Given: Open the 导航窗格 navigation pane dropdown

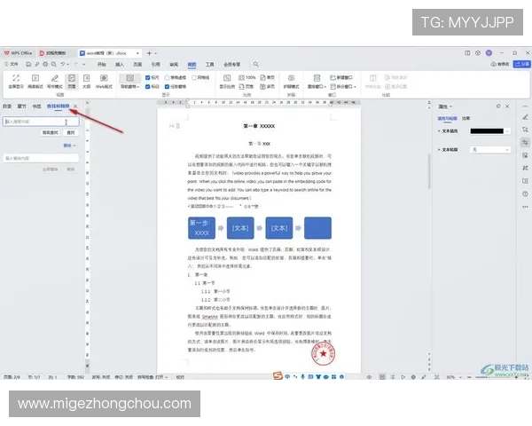Looking at the screenshot, I should 129,88.
